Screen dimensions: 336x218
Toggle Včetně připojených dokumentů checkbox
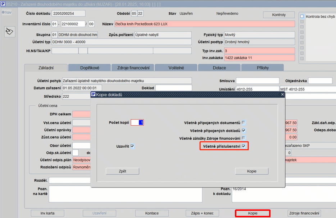pyautogui.click(x=244, y=122)
